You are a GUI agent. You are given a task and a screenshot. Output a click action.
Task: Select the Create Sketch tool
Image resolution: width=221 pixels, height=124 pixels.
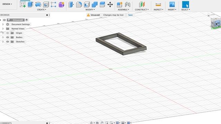tap(23, 4)
